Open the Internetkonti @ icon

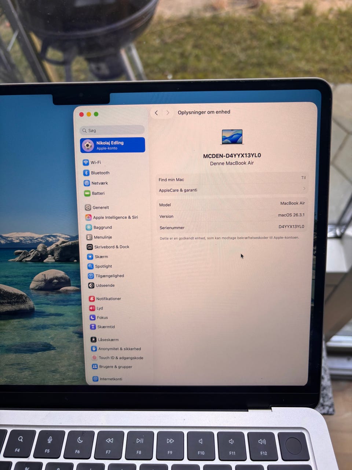95,379
